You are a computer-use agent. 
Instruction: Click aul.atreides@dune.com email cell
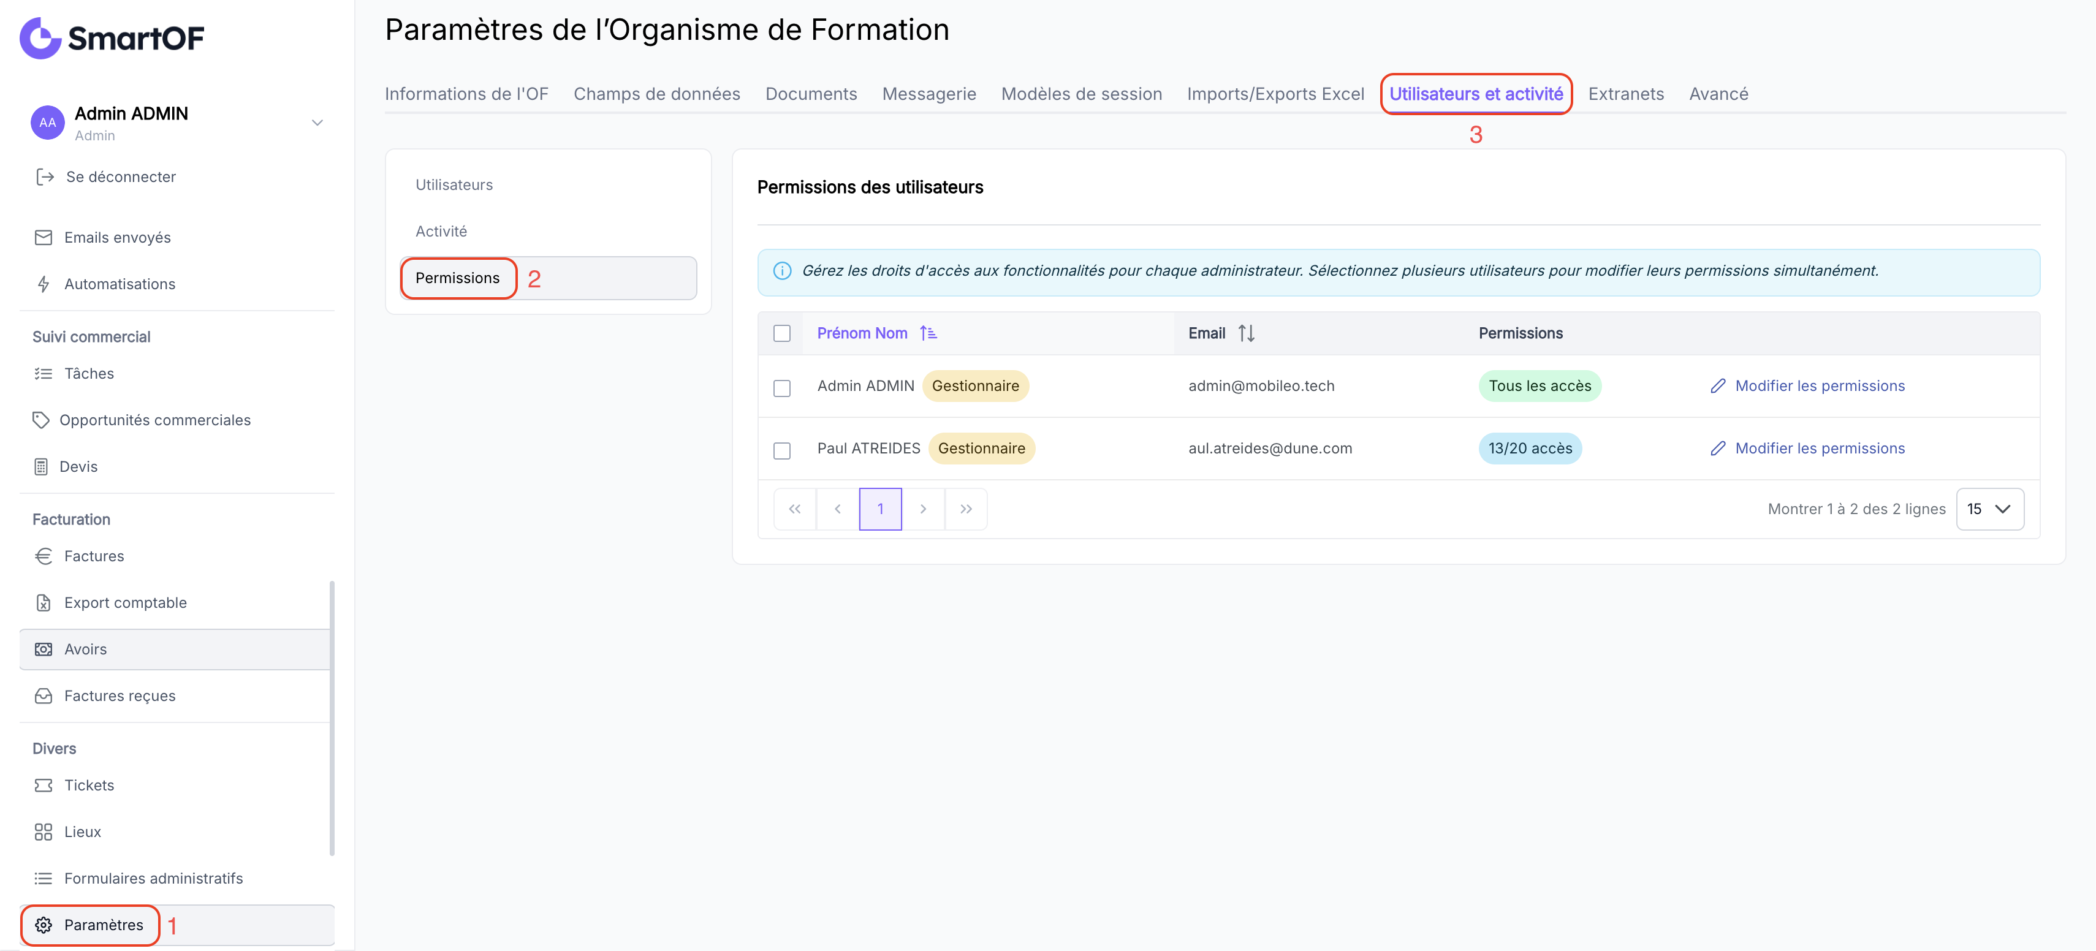click(x=1270, y=449)
